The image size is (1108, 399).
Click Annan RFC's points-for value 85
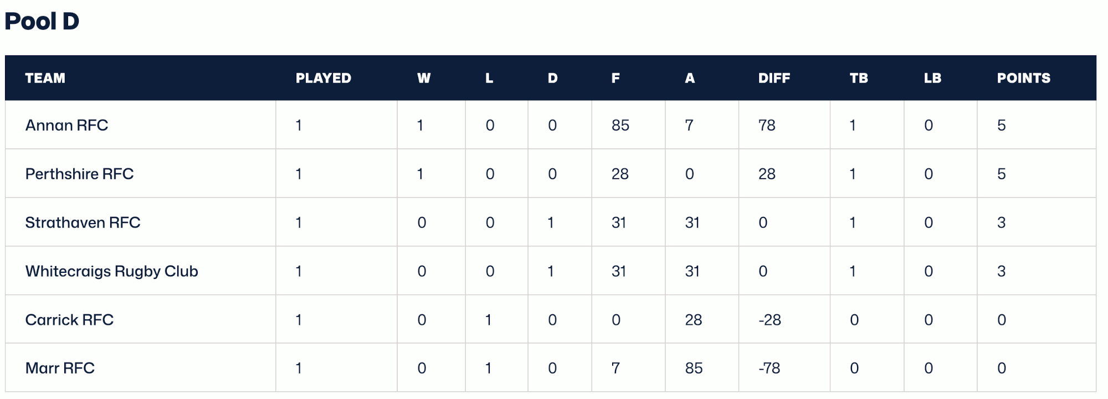point(620,125)
